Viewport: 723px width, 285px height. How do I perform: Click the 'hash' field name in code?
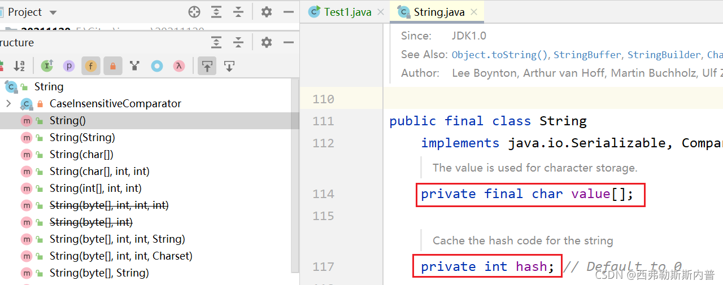pos(532,266)
